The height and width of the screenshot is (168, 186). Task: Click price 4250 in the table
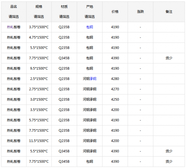[115, 99]
